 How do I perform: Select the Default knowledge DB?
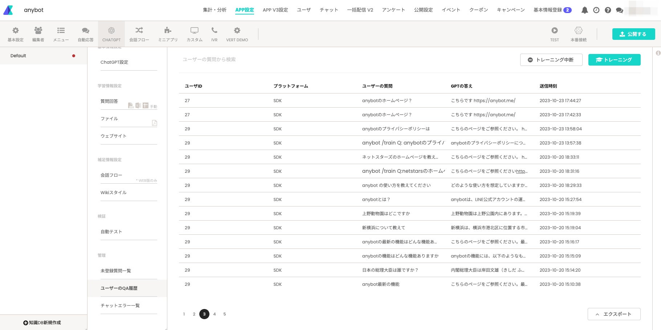point(44,56)
